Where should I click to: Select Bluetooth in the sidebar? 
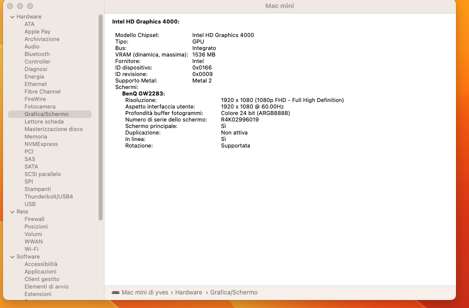(x=37, y=54)
